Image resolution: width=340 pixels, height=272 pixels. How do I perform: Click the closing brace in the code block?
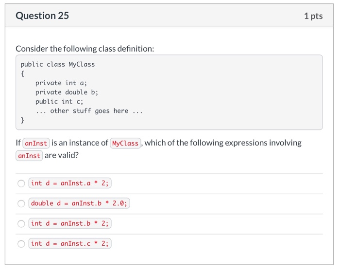click(x=22, y=120)
